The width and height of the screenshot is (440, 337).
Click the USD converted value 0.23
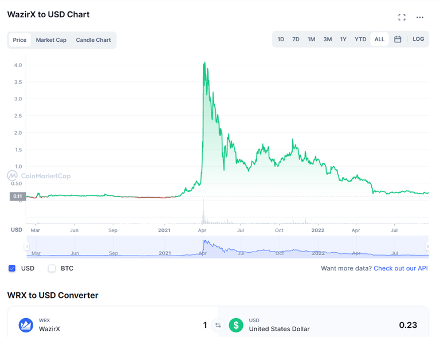click(408, 325)
